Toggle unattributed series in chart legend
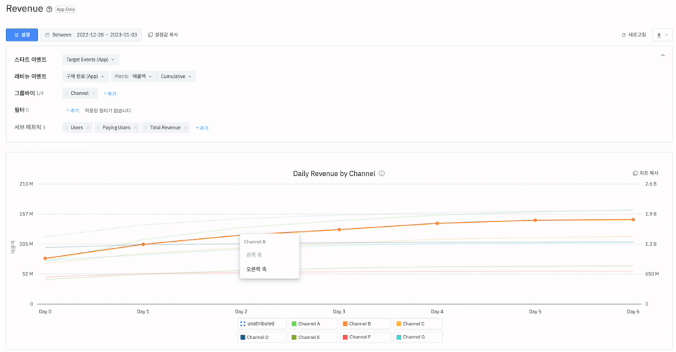 262,324
